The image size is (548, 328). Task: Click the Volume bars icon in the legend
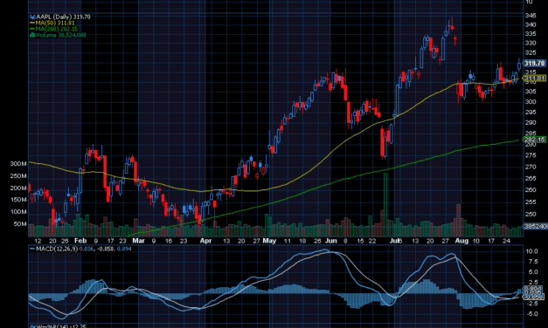(x=33, y=35)
